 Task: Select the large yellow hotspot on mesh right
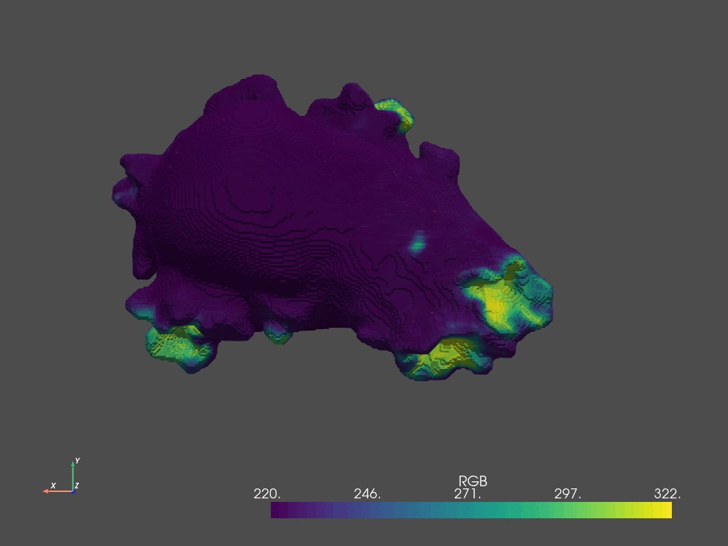coord(496,300)
